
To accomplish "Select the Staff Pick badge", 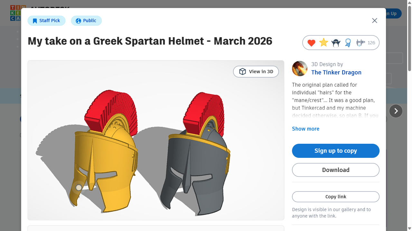I will tap(46, 20).
